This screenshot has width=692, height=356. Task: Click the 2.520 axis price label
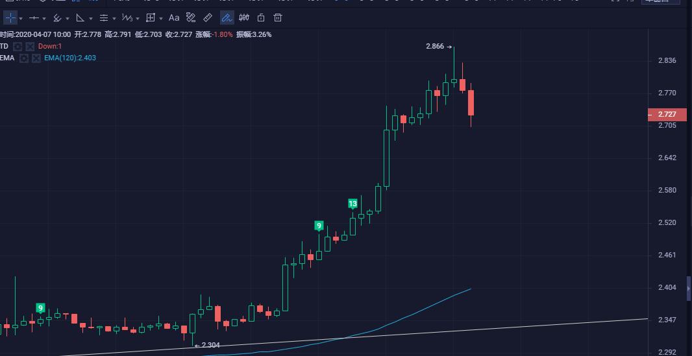pyautogui.click(x=667, y=223)
